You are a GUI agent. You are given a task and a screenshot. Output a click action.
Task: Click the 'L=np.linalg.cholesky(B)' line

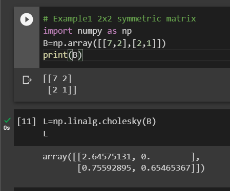(x=99, y=122)
